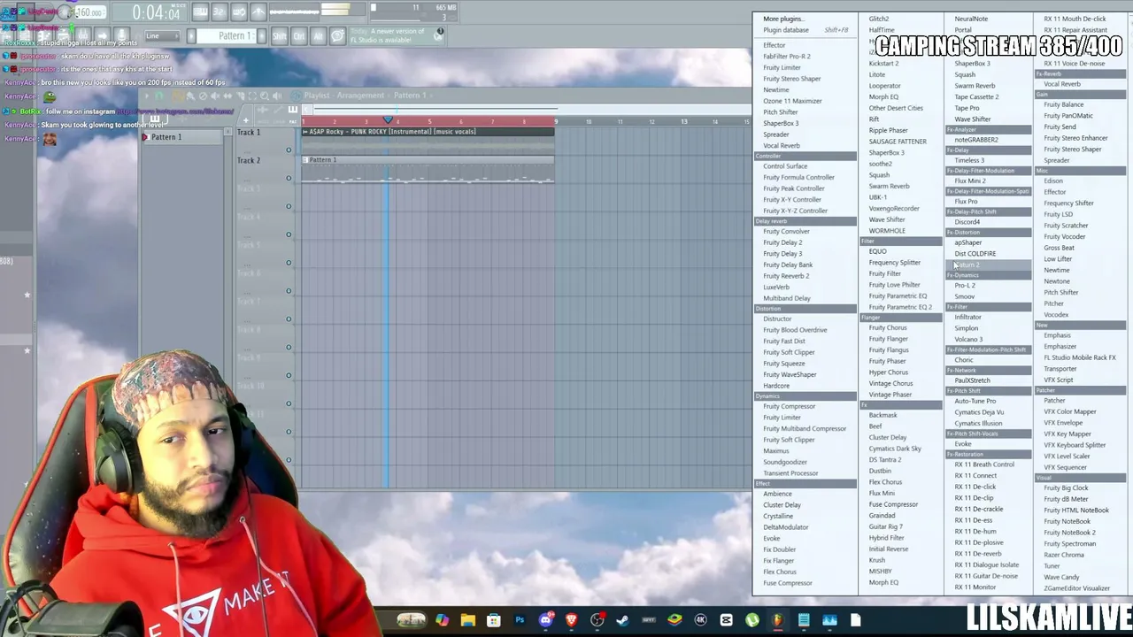Launch Photoshop from the taskbar
1133x637 pixels.
(520, 620)
